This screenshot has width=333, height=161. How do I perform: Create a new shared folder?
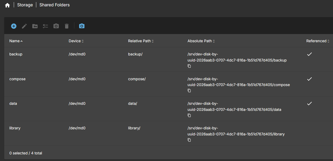point(14,26)
